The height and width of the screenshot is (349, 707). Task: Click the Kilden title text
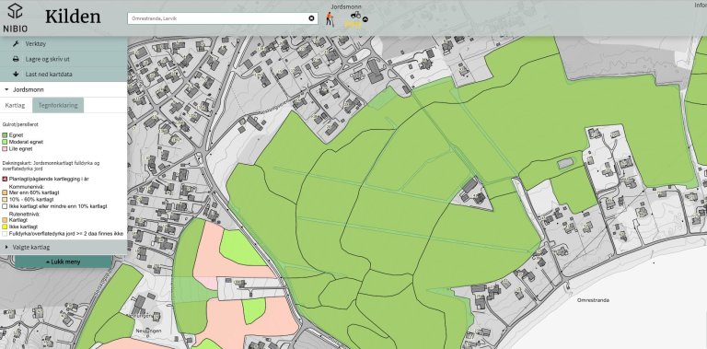pyautogui.click(x=73, y=17)
